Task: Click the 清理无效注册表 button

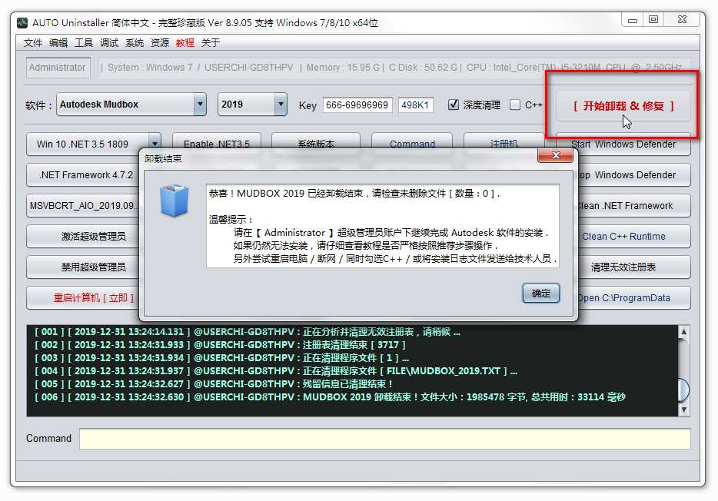Action: click(x=634, y=267)
